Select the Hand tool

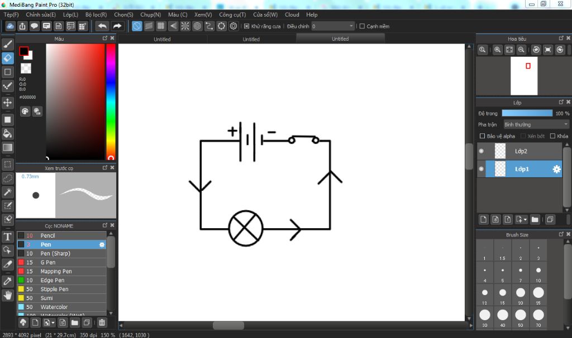(x=8, y=294)
